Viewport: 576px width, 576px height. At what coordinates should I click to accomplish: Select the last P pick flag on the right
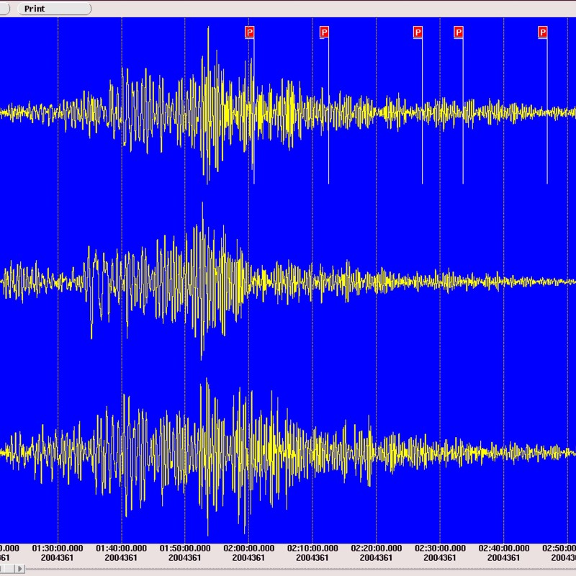click(x=543, y=32)
